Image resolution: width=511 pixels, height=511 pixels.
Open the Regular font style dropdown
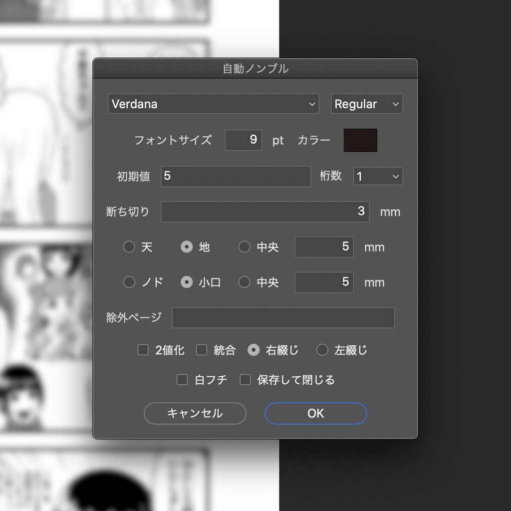tap(366, 104)
